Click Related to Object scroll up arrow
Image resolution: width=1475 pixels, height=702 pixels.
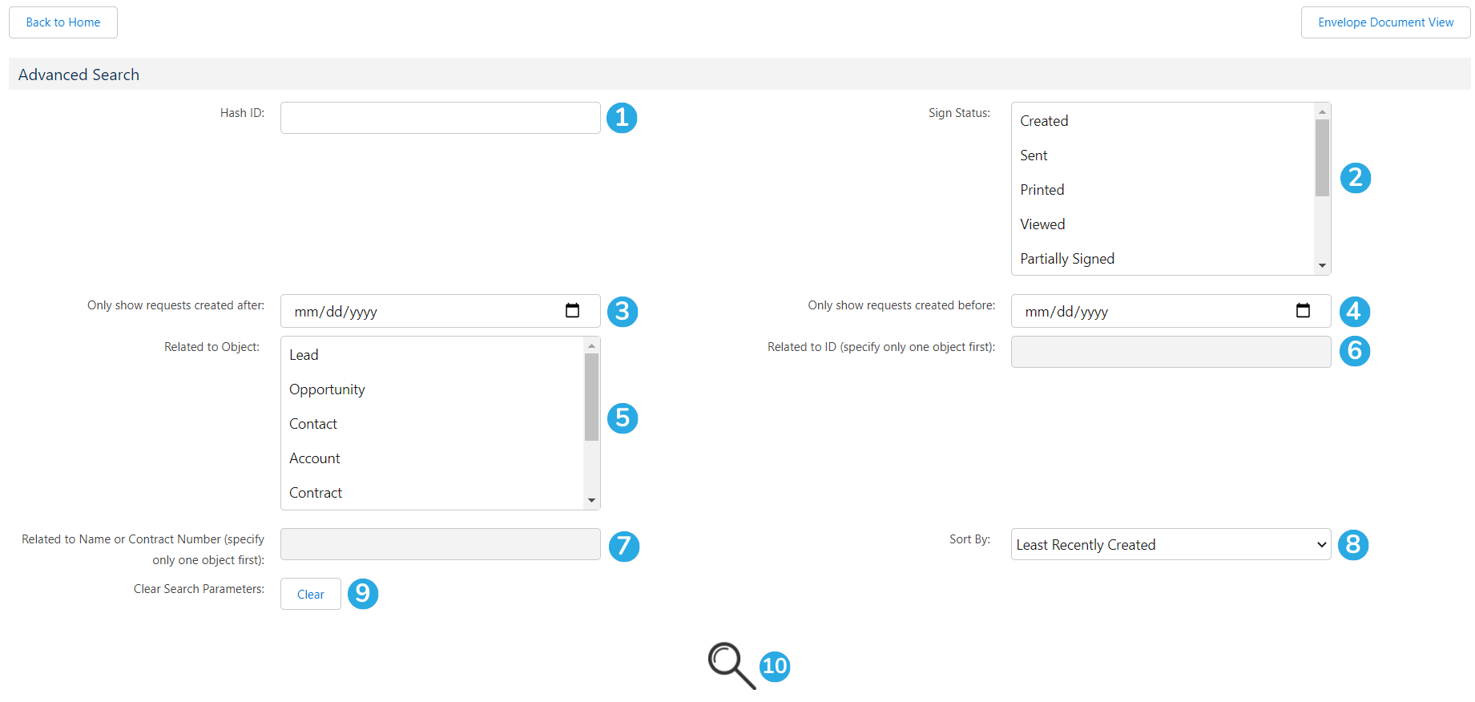tap(591, 346)
